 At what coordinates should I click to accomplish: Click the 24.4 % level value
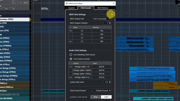(x=102, y=77)
